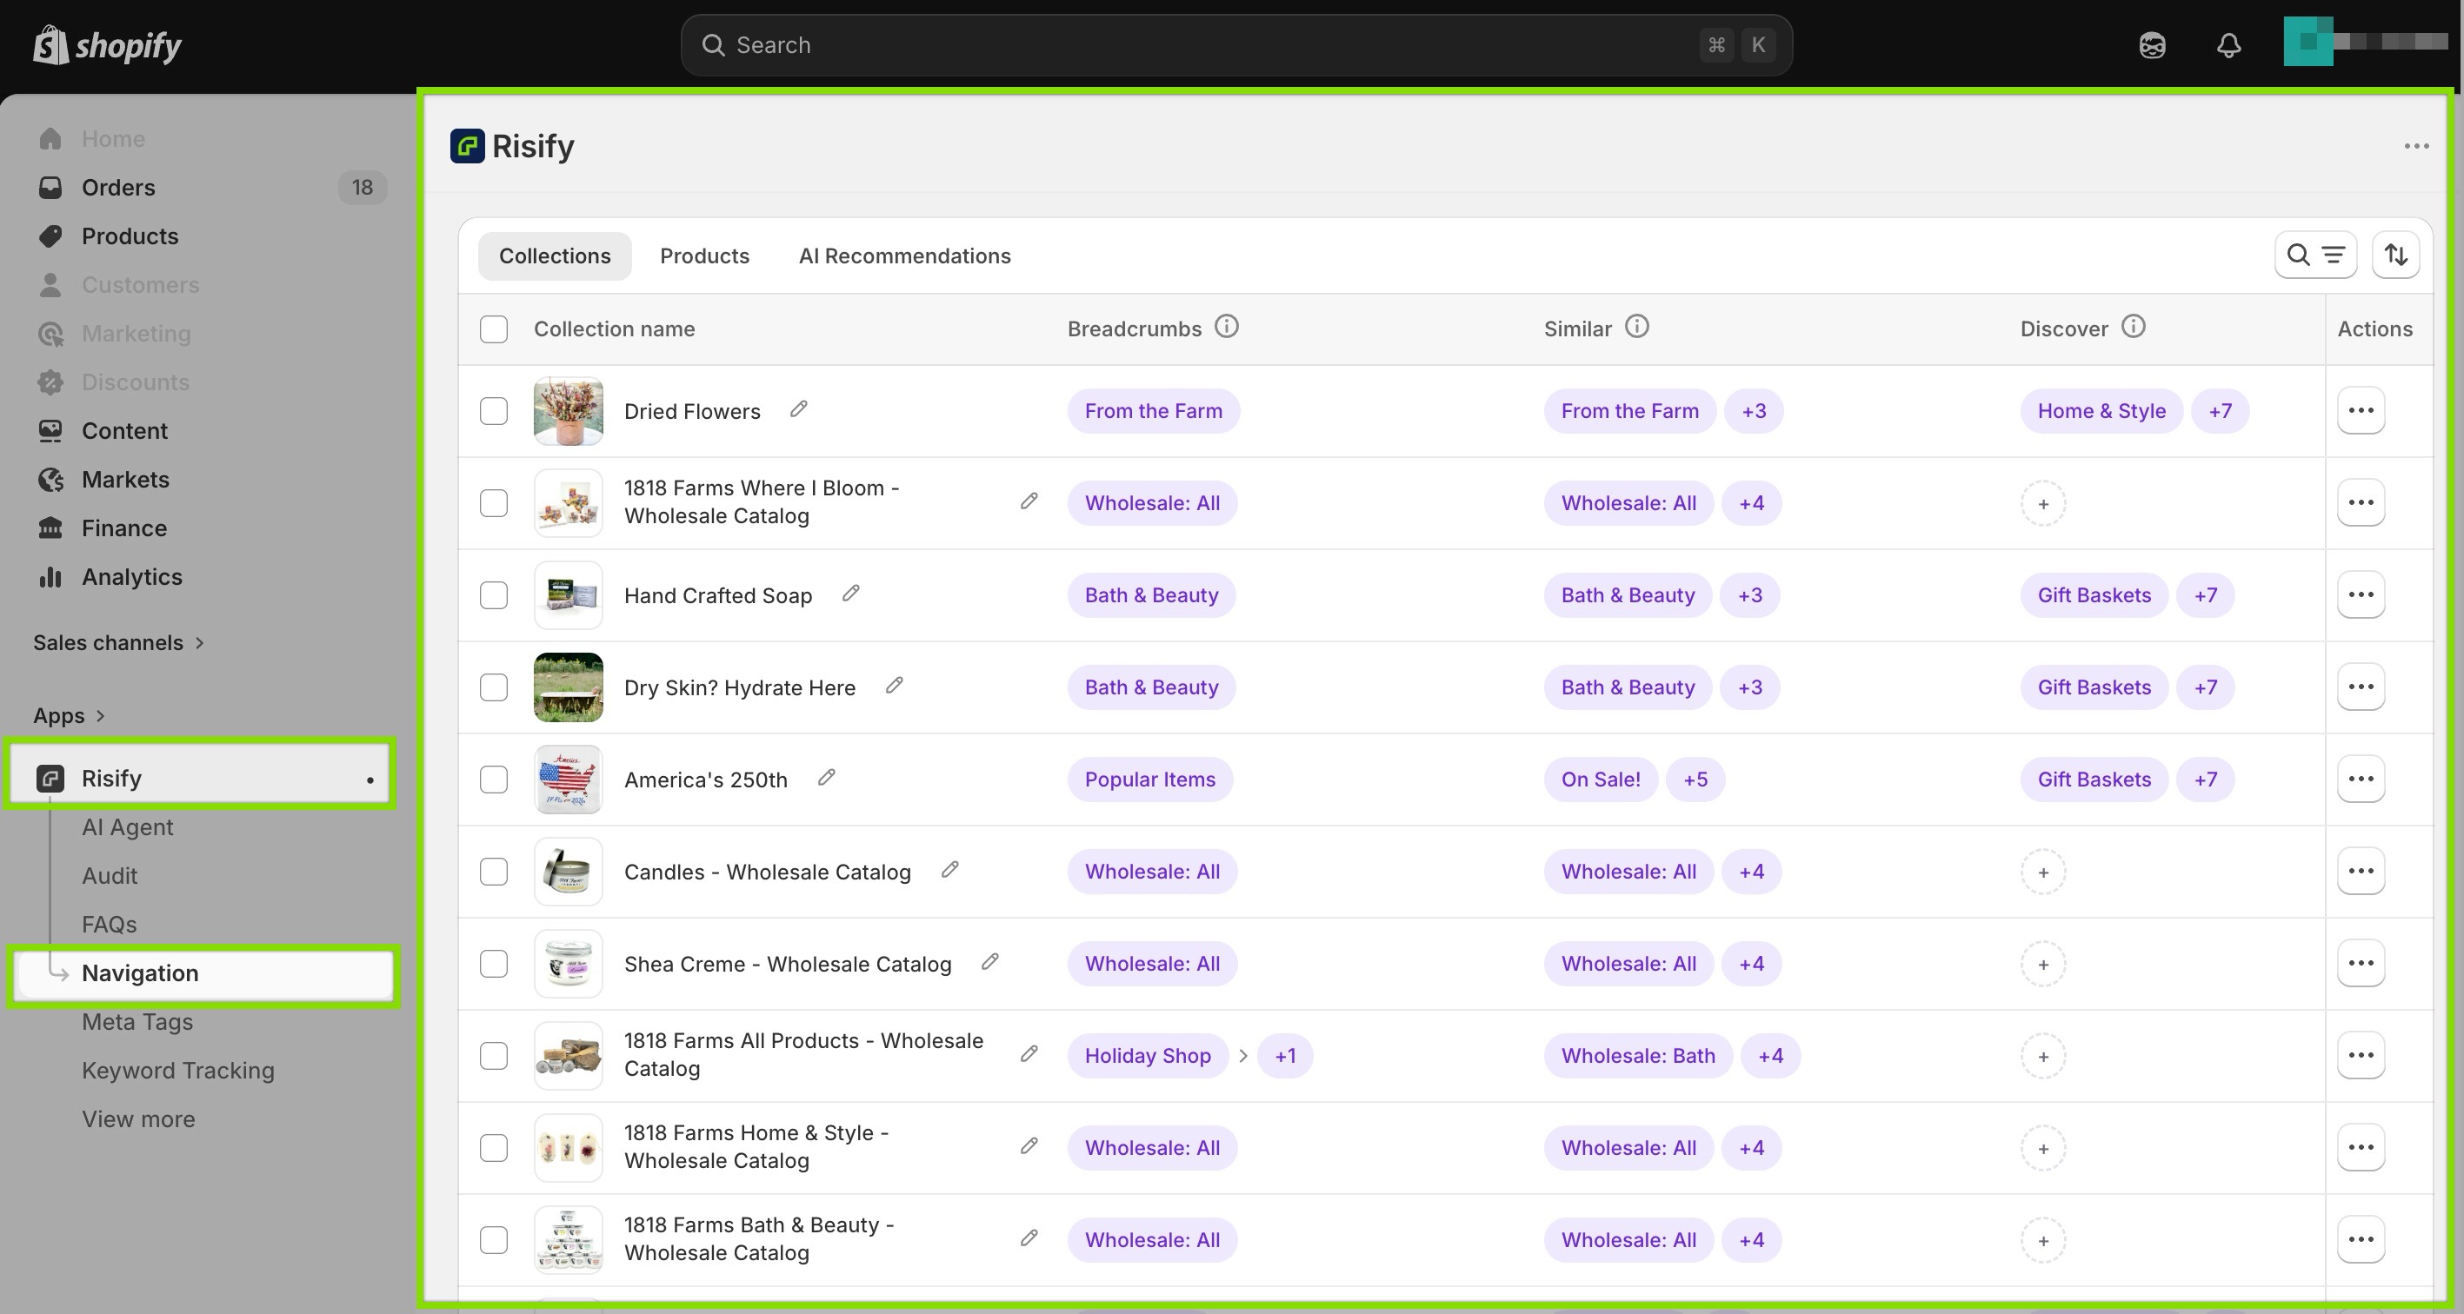Click the Dried Flowers thumbnail image

[x=568, y=411]
